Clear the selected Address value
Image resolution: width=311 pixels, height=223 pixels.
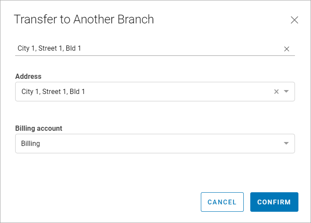(x=276, y=91)
